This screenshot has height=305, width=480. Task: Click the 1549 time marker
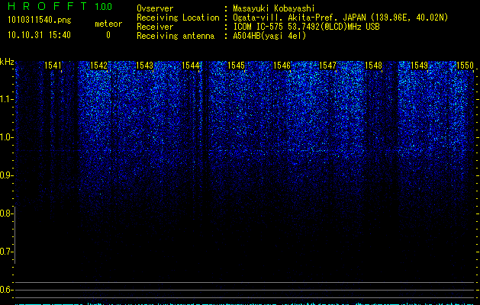tap(419, 66)
